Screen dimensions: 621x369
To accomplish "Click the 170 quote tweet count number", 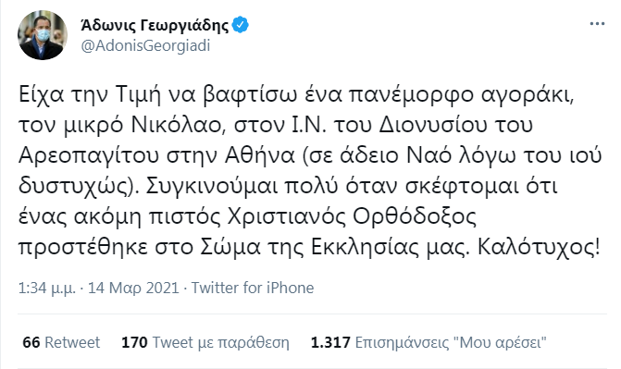I will tap(134, 342).
